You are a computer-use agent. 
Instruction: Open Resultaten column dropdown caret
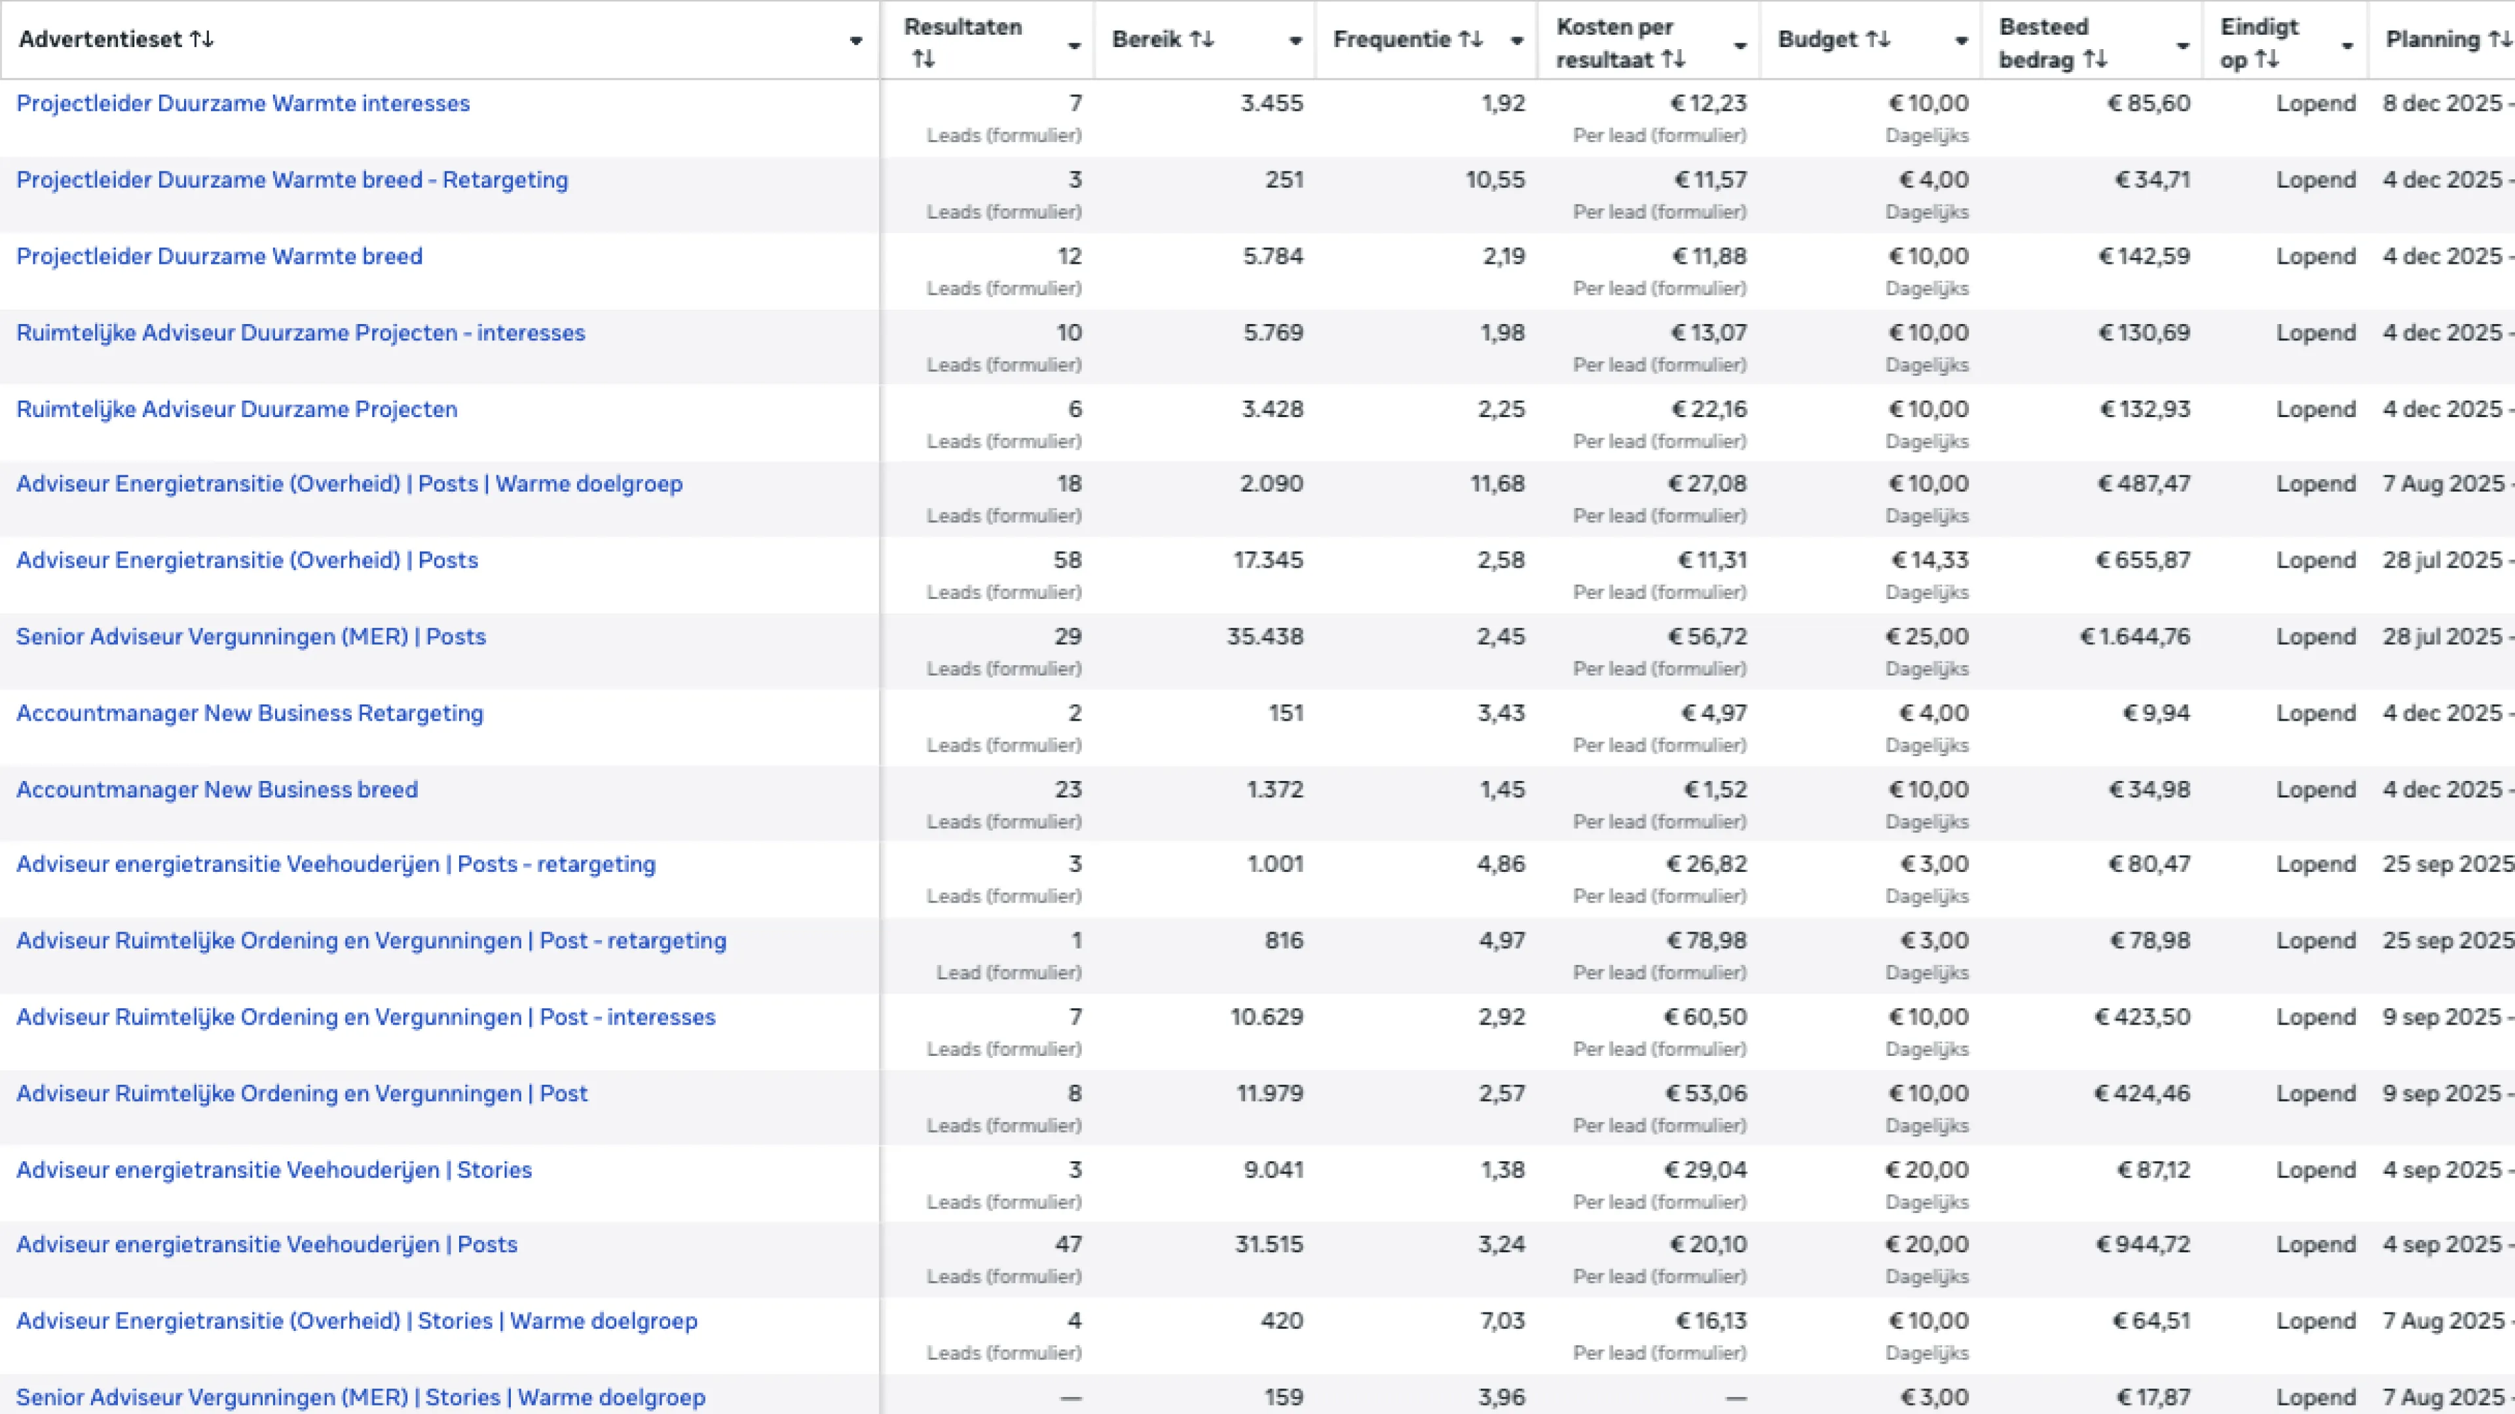click(x=1074, y=46)
